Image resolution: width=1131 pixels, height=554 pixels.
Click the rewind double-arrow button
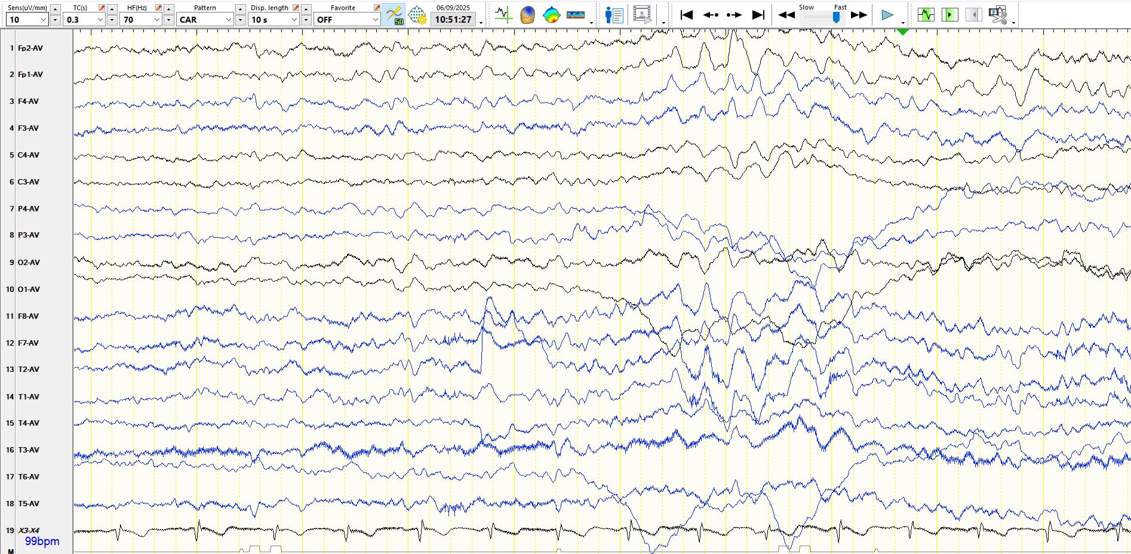[786, 15]
